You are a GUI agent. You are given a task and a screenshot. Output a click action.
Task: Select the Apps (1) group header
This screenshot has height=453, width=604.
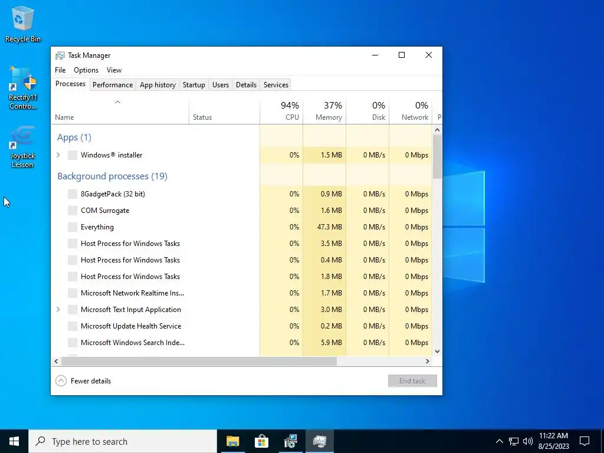74,137
